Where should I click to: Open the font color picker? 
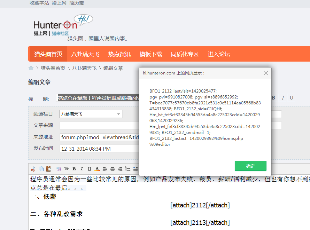[97, 169]
